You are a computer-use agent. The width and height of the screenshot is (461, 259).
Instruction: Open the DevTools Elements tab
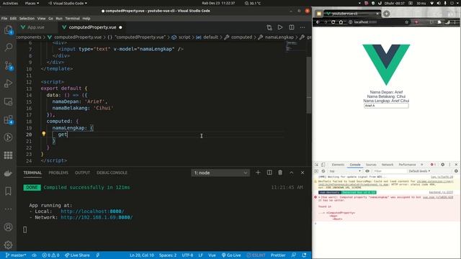pos(338,165)
